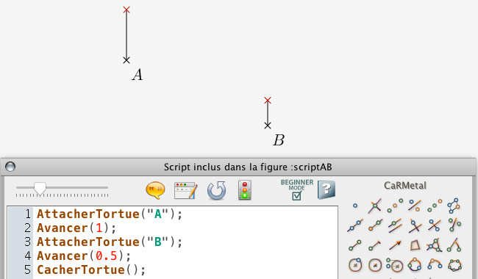Select the Line through two points tool
This screenshot has height=279, width=478.
tap(355, 225)
